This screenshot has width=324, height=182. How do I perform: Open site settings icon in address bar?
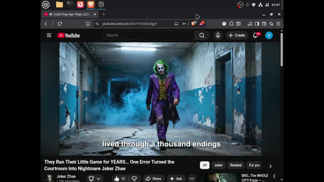[x=97, y=24]
